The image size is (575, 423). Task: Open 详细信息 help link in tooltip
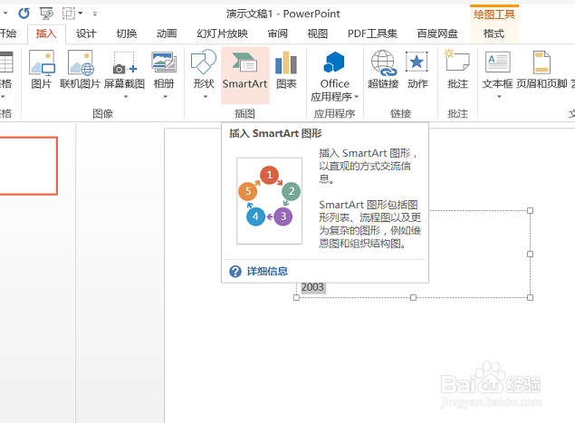(x=267, y=272)
